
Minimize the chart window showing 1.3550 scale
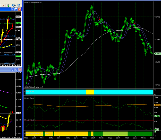(x=13, y=70)
